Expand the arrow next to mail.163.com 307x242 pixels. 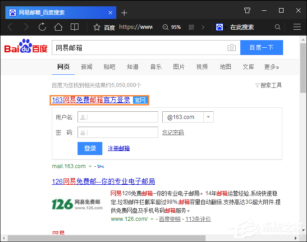(90, 166)
